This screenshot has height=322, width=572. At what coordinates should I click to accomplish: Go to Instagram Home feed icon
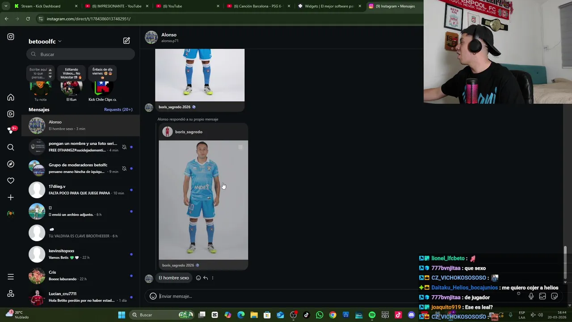[11, 97]
